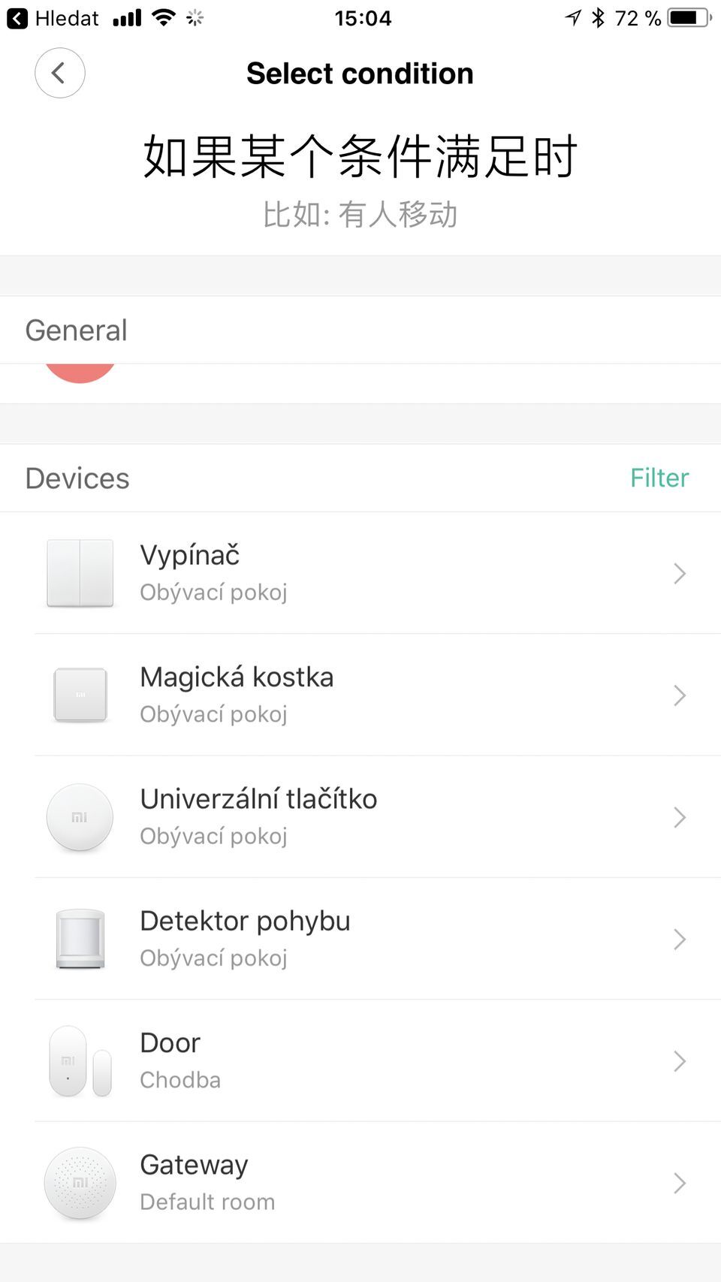
Task: Choose Detektor pohybu device name
Action: coord(245,922)
